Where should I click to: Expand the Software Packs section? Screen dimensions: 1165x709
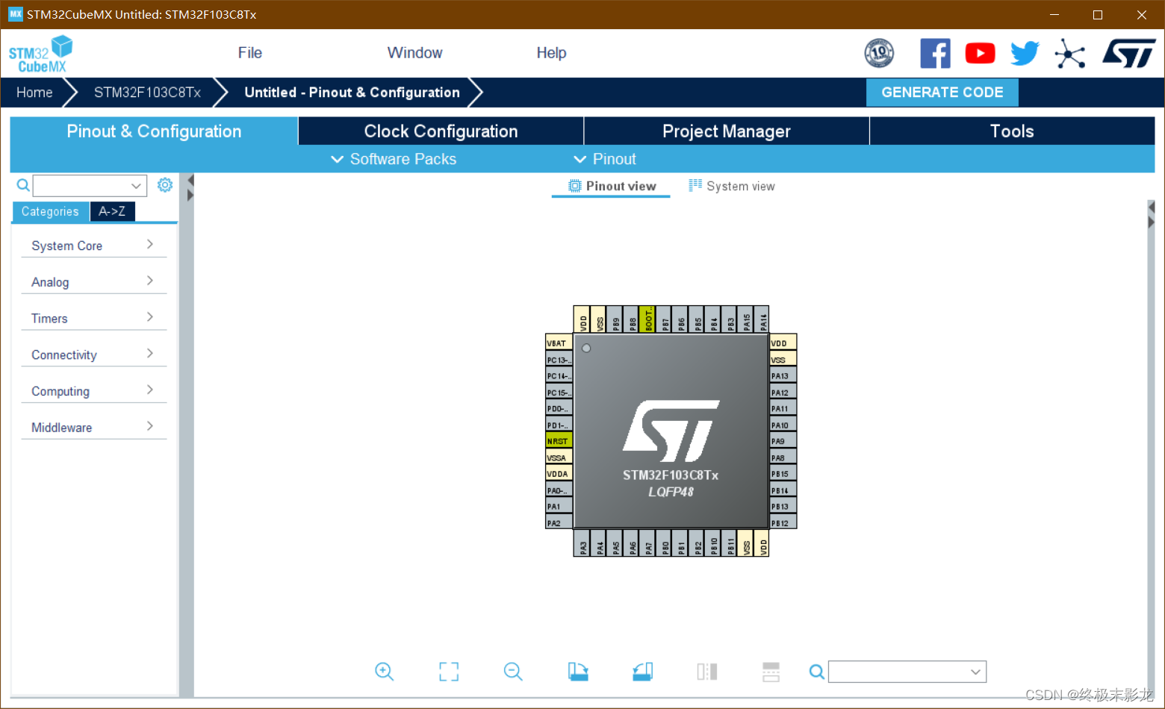coord(394,158)
